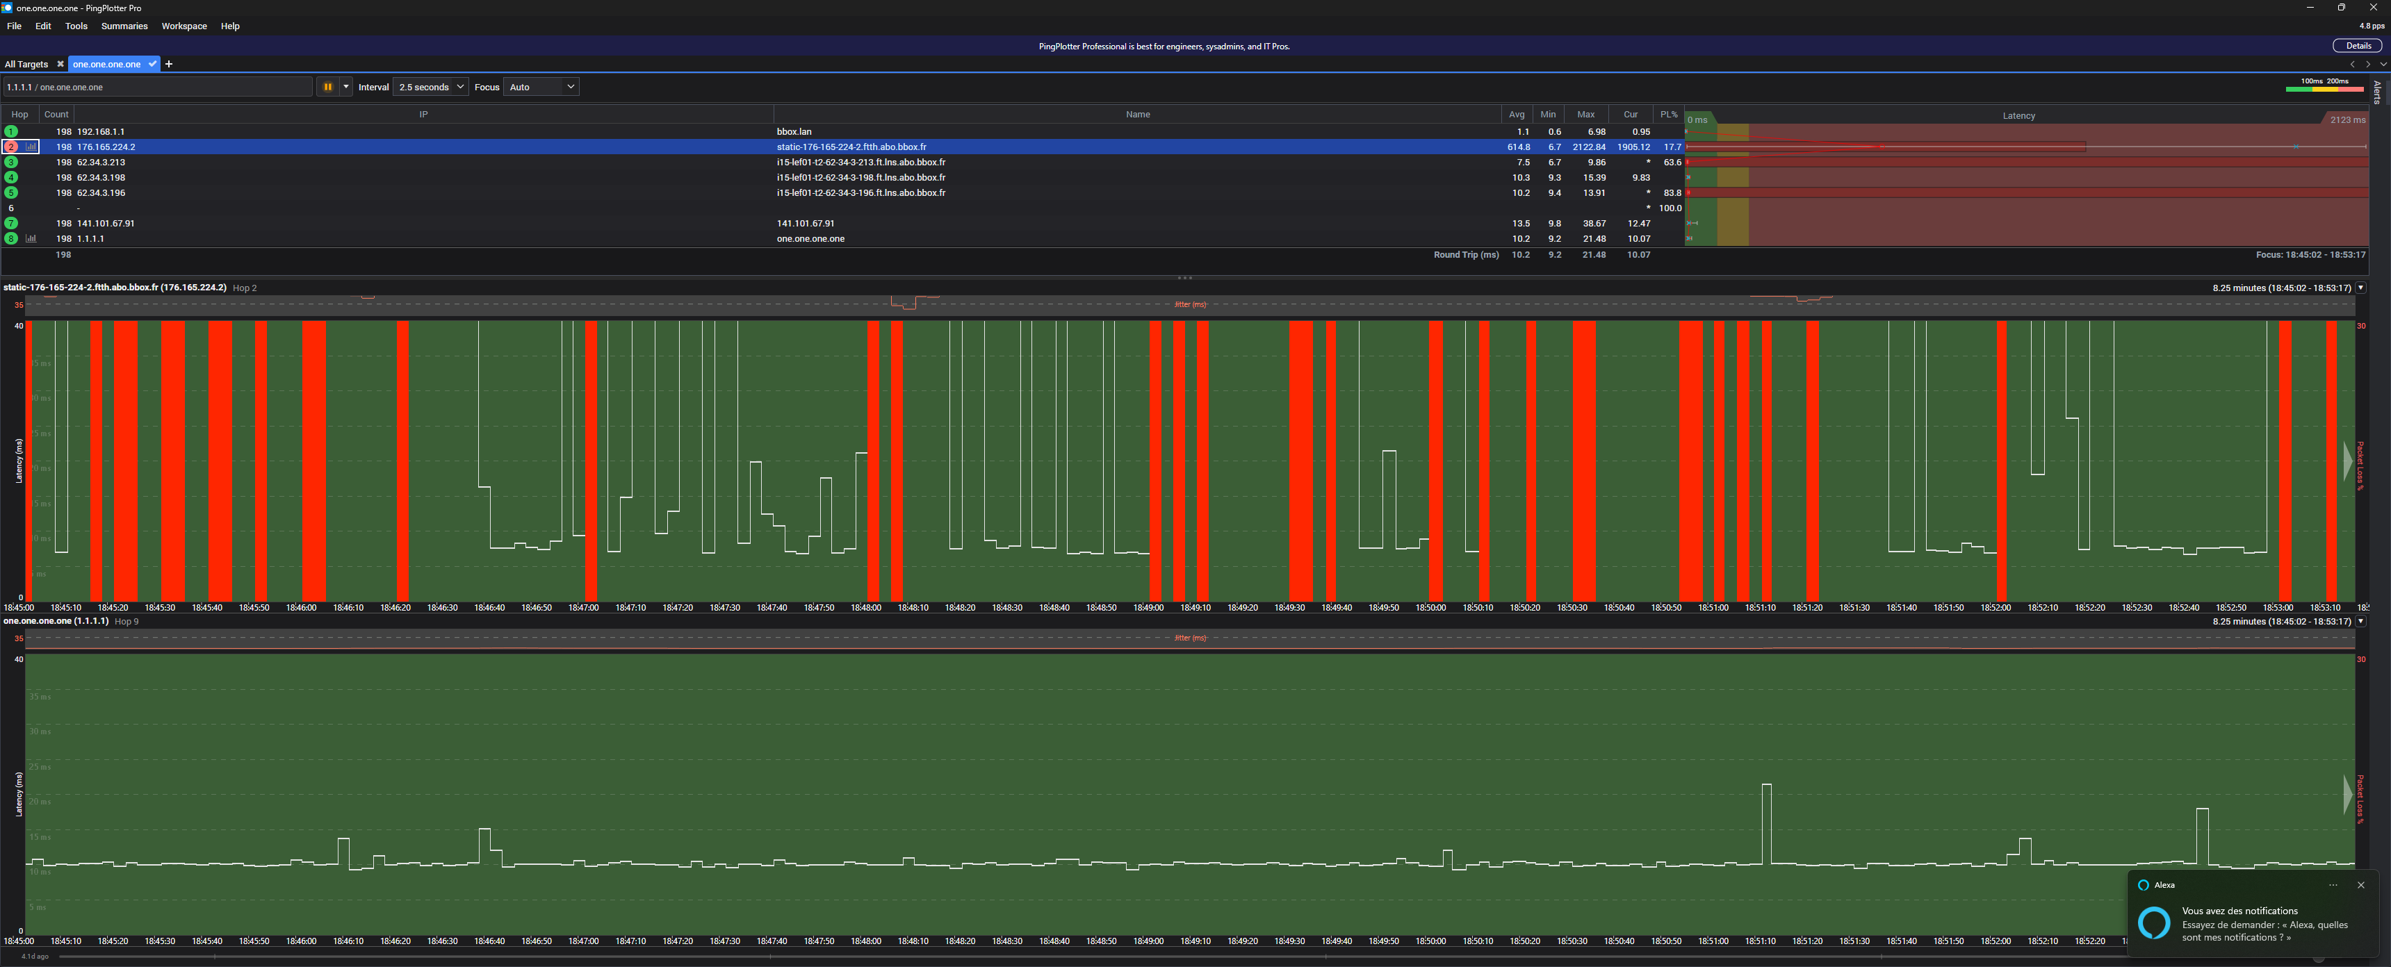2391x967 pixels.
Task: Add a new target tab with plus icon
Action: (169, 64)
